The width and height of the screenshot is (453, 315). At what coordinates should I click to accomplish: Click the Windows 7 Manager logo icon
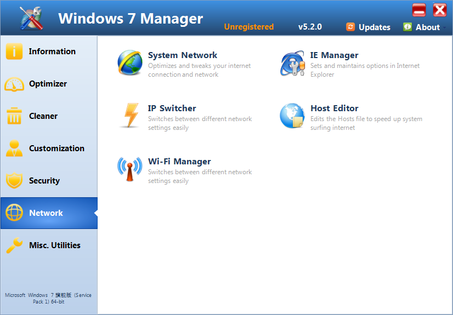[x=32, y=19]
